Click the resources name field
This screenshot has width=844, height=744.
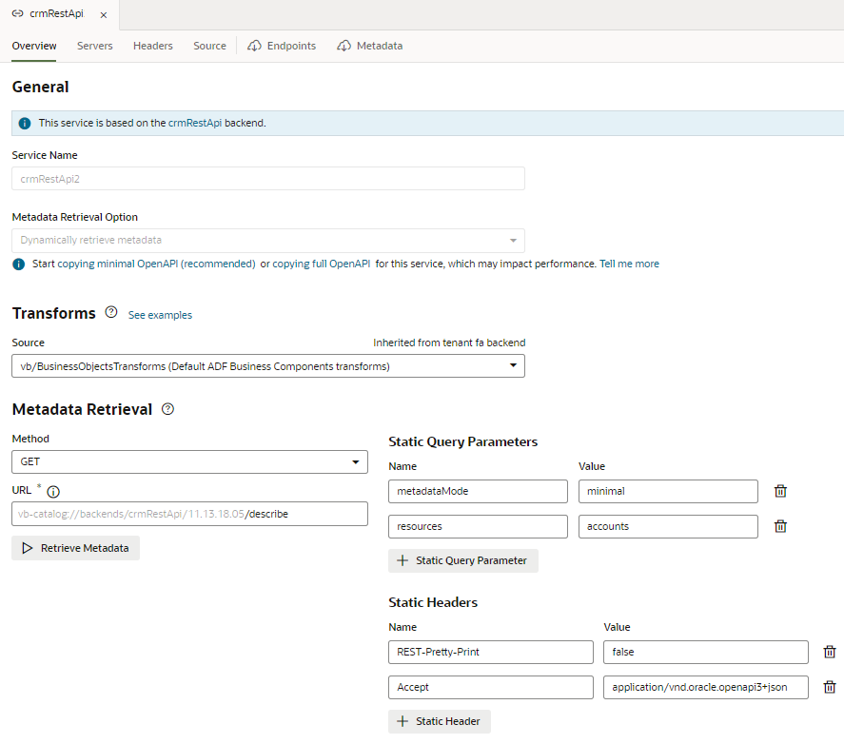[x=478, y=526]
